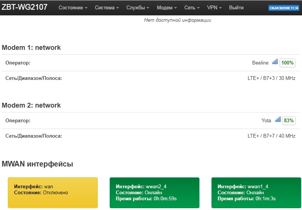
Task: Click the green wwan2_4 interface card
Action: click(155, 193)
